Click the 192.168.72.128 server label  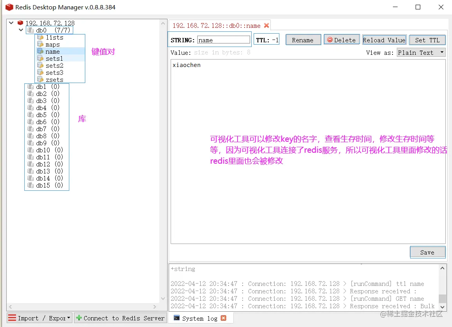click(50, 23)
